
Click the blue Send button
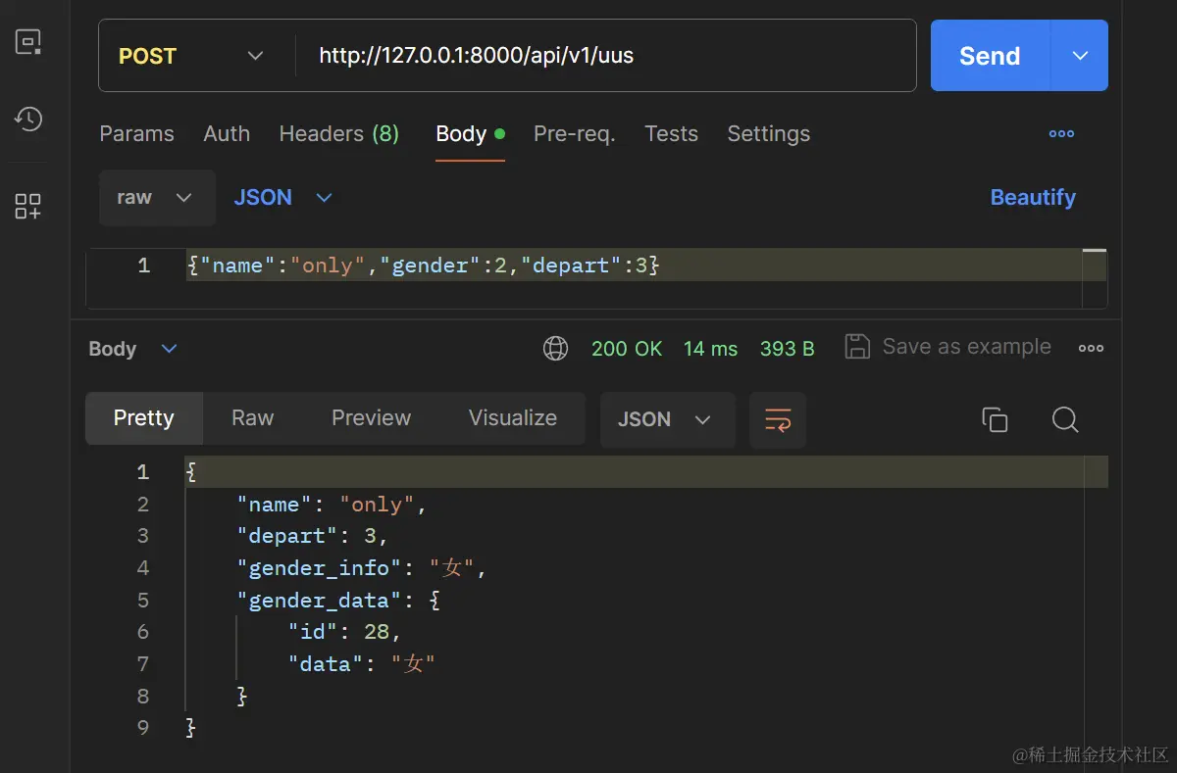tap(989, 56)
